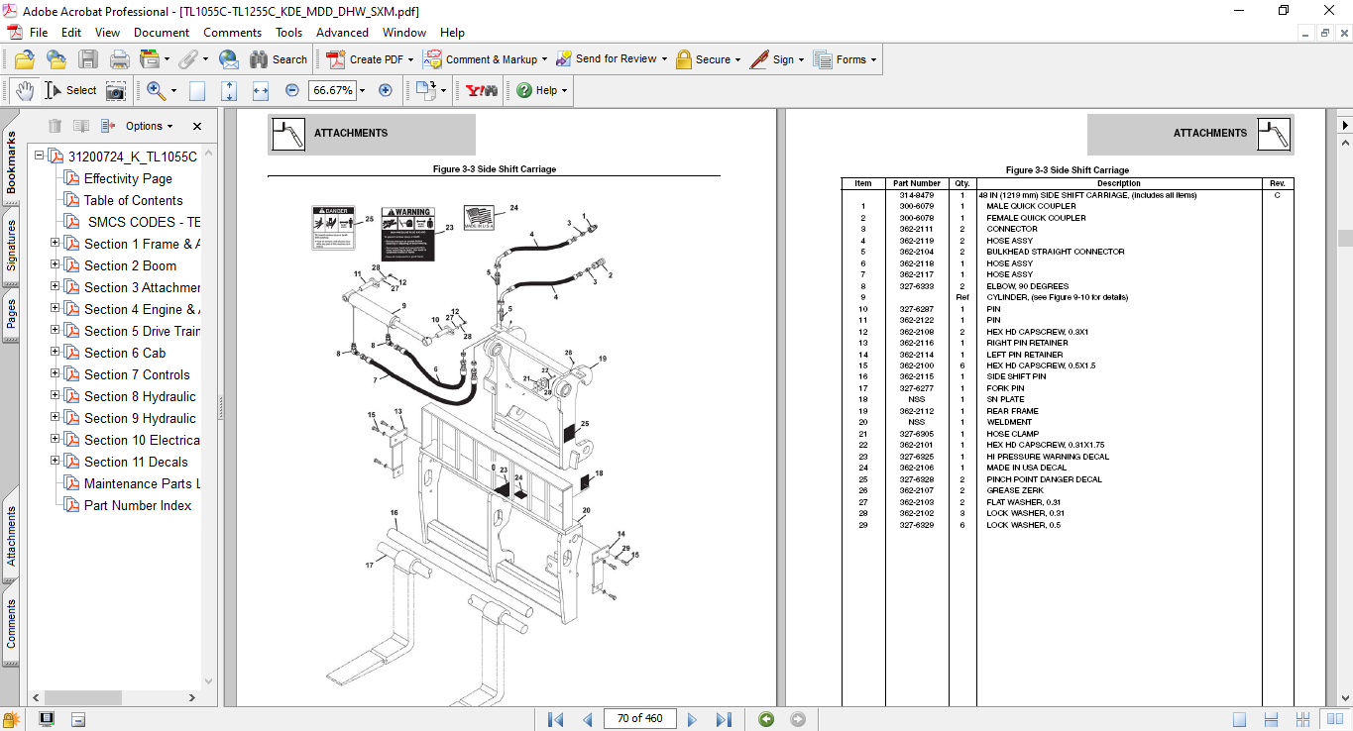
Task: Select the Hand tool
Action: pos(25,90)
